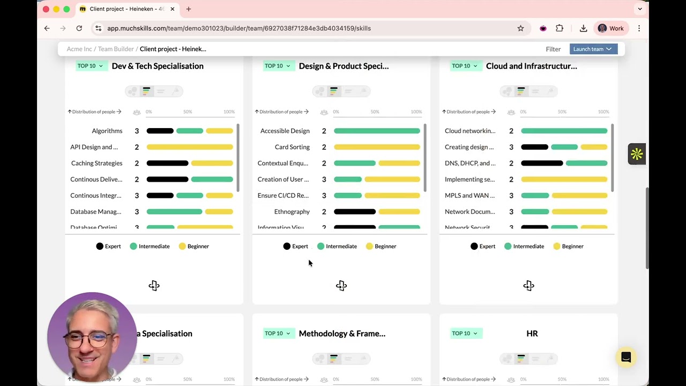This screenshot has width=686, height=386.
Task: Toggle Intermediate legend in Cloud and Infrastructure card
Action: click(524, 246)
